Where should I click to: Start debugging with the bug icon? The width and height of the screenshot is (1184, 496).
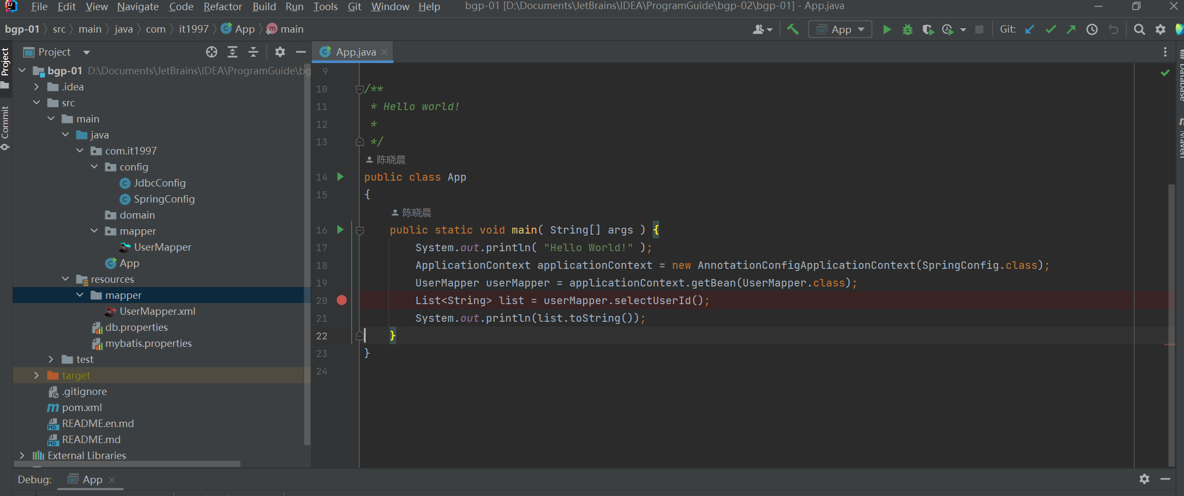tap(907, 29)
